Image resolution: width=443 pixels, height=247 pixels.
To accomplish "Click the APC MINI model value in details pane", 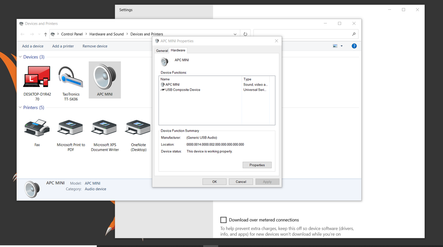I will pos(92,183).
